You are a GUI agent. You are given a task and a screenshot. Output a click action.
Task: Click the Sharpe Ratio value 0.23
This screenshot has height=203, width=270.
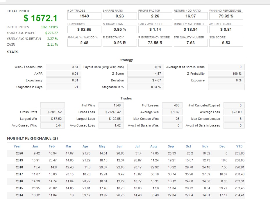click(120, 16)
